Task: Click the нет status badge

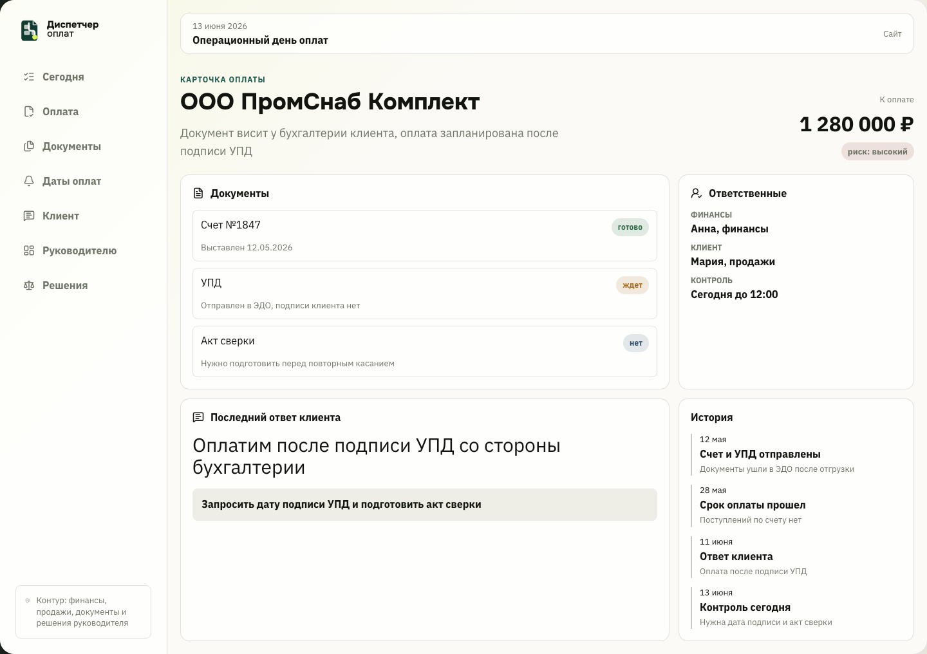Action: pyautogui.click(x=636, y=343)
